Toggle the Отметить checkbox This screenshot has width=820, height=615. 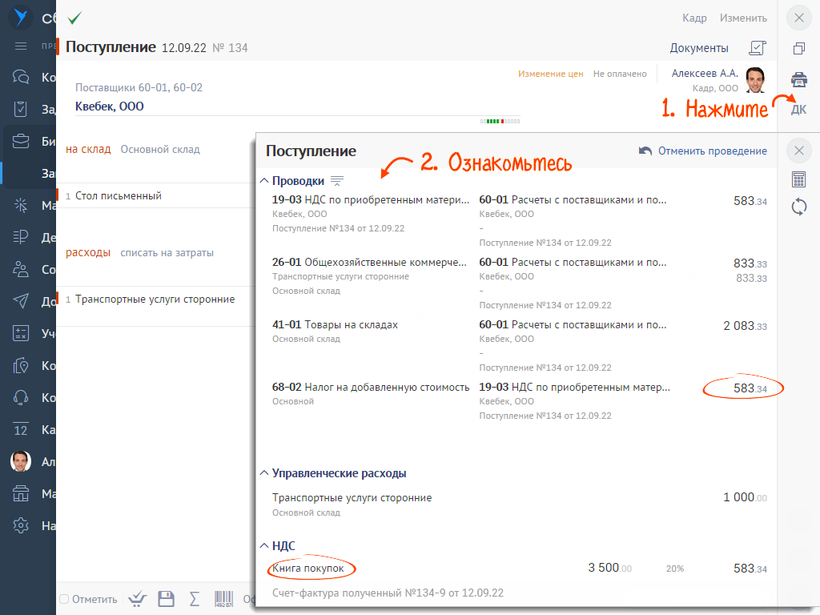click(x=65, y=599)
